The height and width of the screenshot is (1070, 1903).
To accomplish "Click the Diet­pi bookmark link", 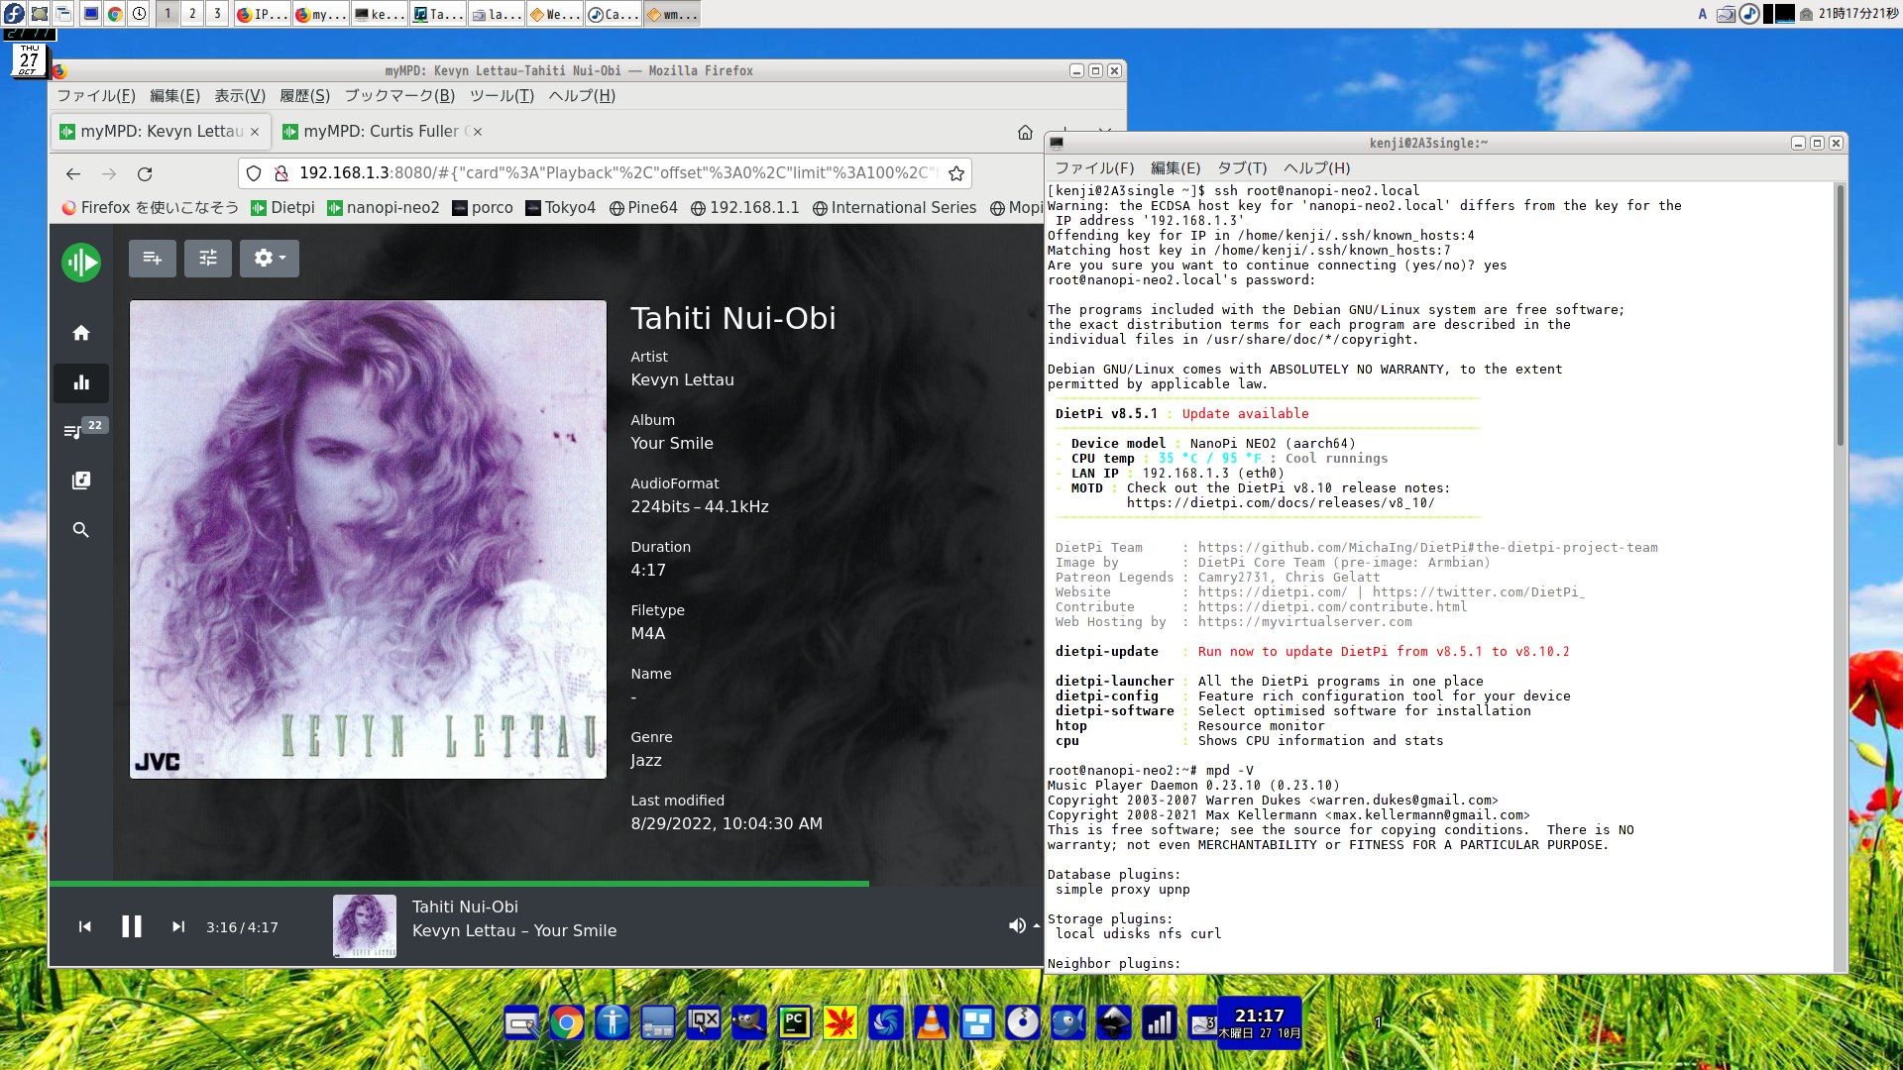I will tap(283, 208).
